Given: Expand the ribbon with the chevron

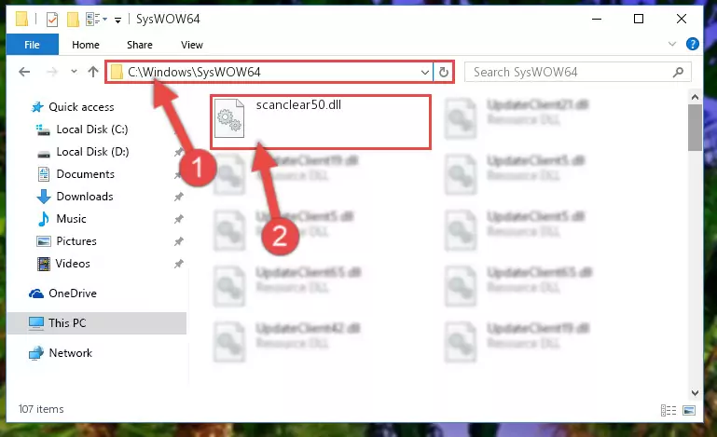Looking at the screenshot, I should (x=671, y=45).
